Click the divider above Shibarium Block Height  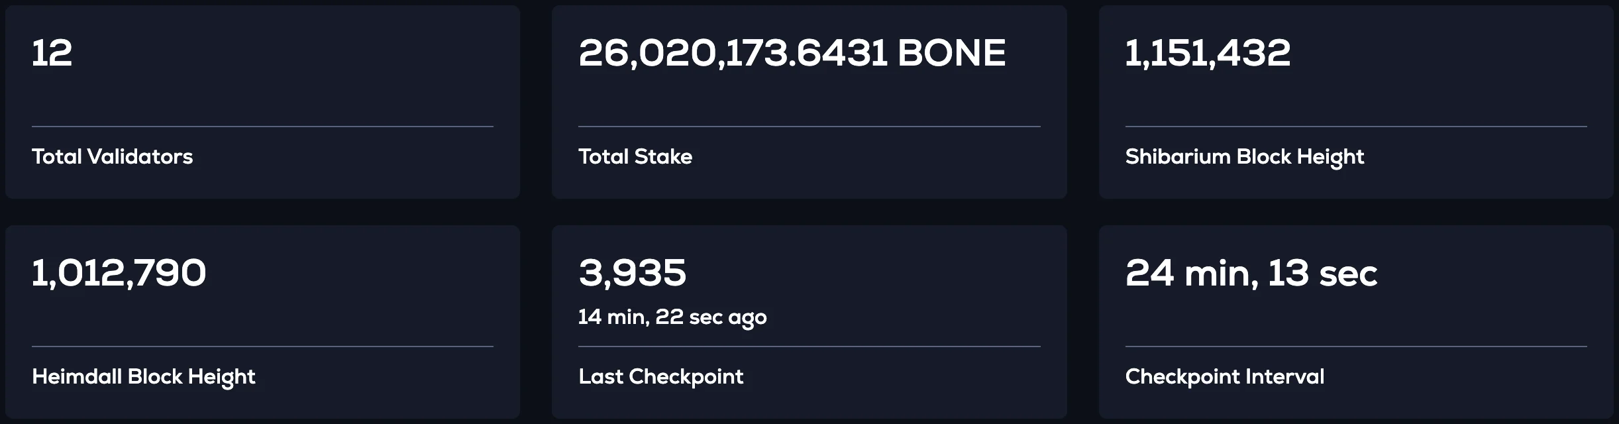click(1355, 127)
